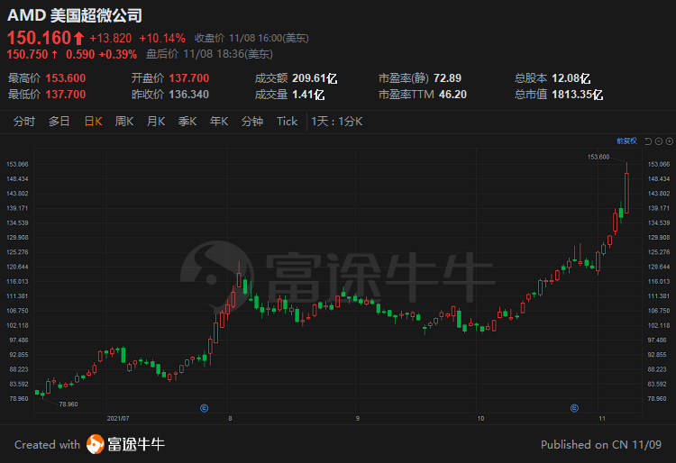Select the 周K chart tab

pos(124,122)
